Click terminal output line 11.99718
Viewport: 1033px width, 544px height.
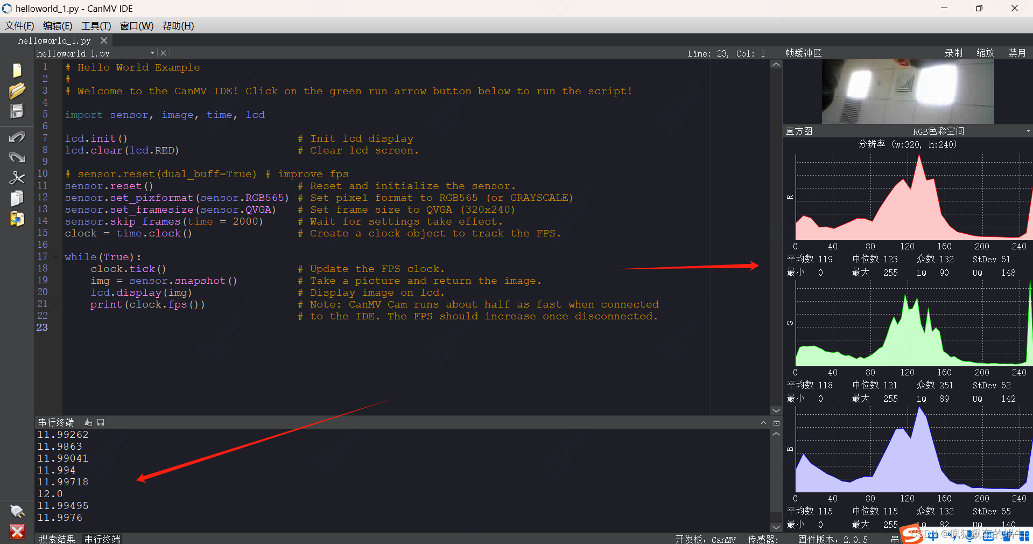63,482
